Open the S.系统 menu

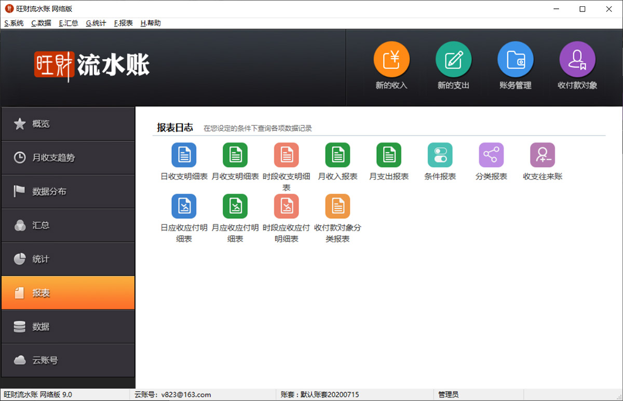point(14,23)
